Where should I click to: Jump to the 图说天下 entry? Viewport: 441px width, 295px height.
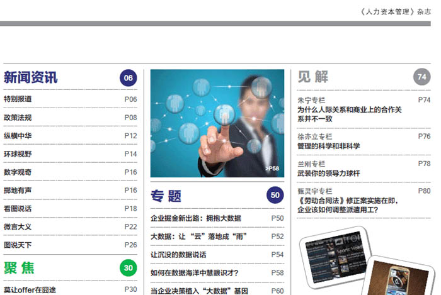[x=18, y=245]
